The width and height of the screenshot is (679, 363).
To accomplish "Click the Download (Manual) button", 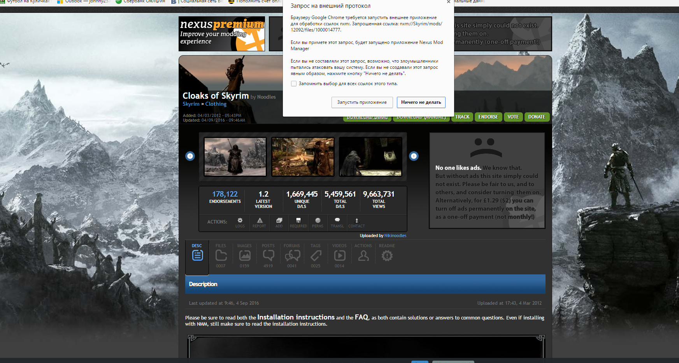I will [421, 118].
